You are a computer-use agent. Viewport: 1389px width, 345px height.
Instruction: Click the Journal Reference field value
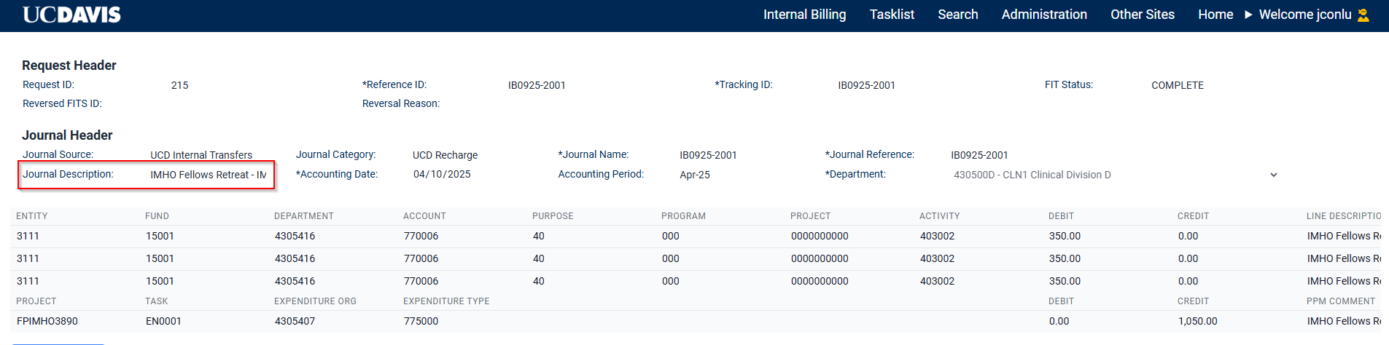coord(979,155)
